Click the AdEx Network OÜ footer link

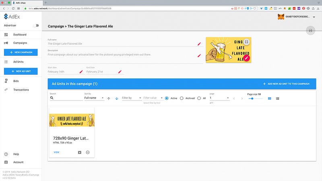(20, 172)
